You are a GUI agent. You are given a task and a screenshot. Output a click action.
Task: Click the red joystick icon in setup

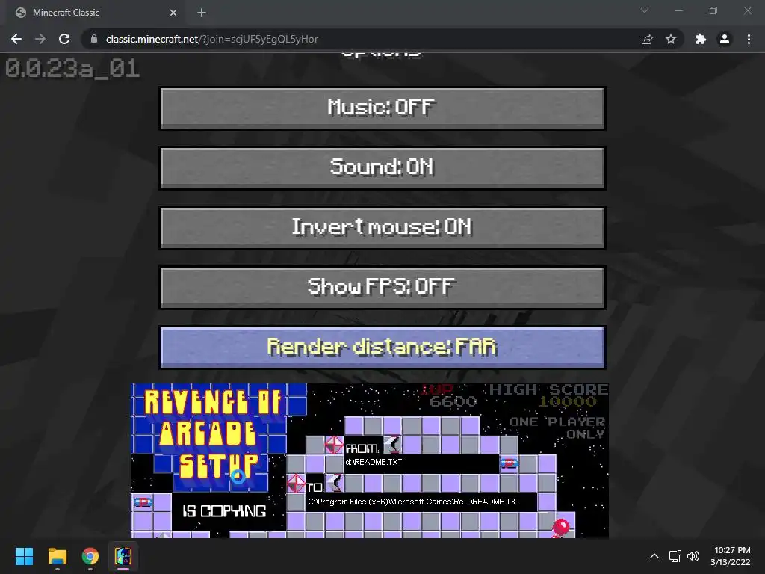point(560,528)
